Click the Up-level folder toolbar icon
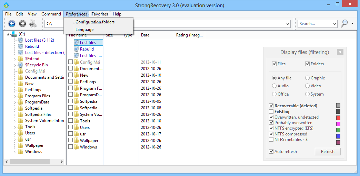This screenshot has height=176, width=360. [x=33, y=23]
